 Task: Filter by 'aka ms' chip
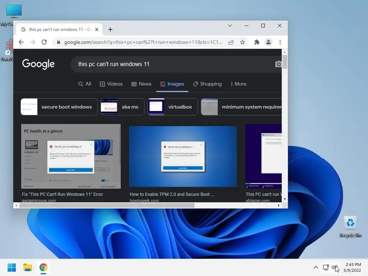click(122, 107)
